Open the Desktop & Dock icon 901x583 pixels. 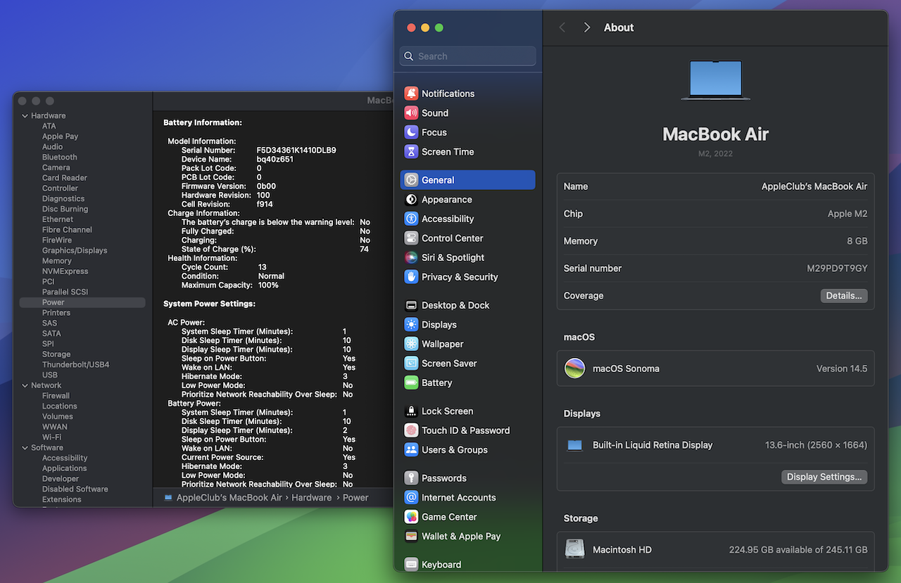coord(411,305)
